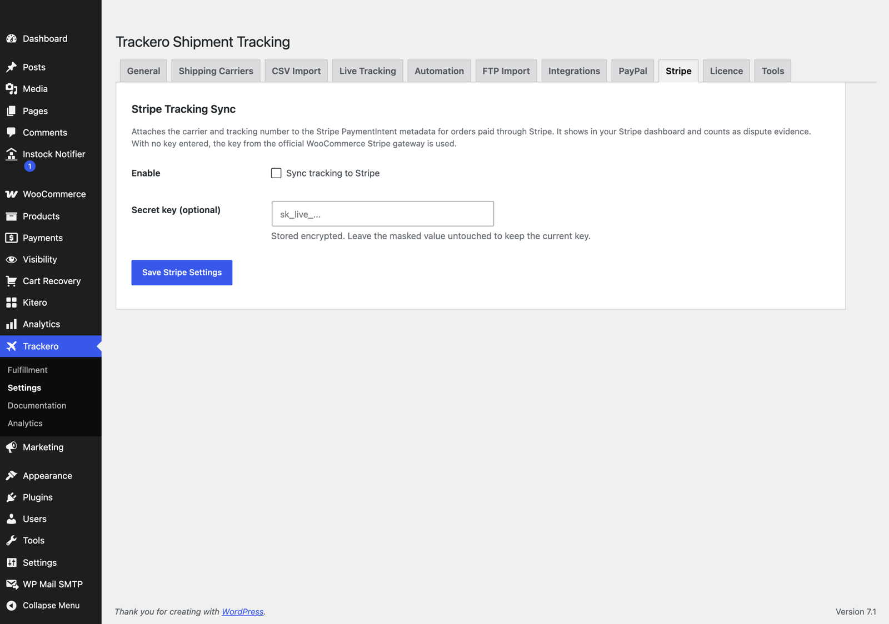The width and height of the screenshot is (889, 624).
Task: Go to the Posts menu item
Action: pos(51,67)
